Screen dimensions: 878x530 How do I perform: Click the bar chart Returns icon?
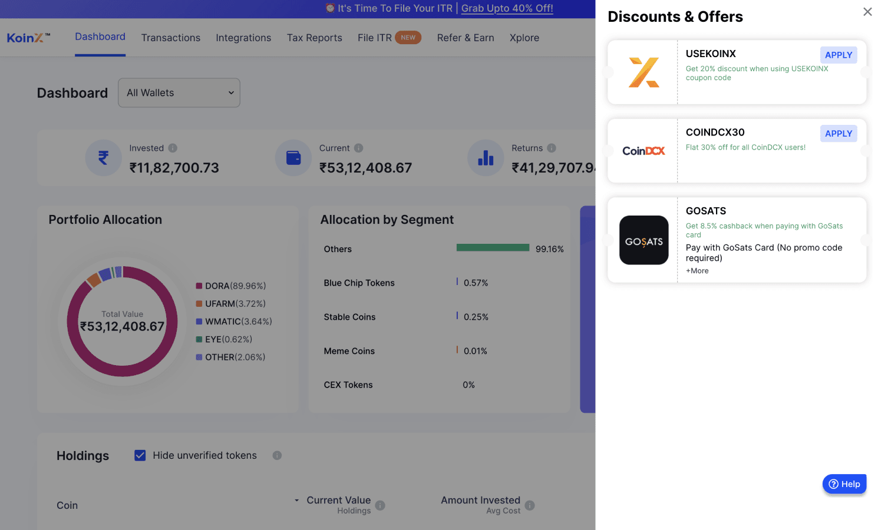pos(486,158)
